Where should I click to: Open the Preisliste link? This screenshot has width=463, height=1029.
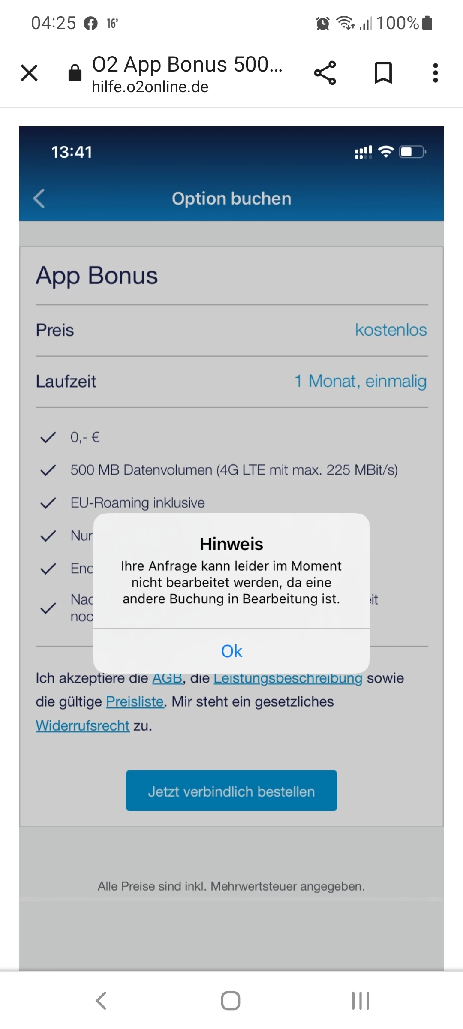point(135,702)
